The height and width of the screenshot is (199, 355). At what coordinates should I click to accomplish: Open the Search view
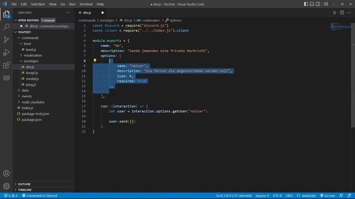click(x=6, y=27)
